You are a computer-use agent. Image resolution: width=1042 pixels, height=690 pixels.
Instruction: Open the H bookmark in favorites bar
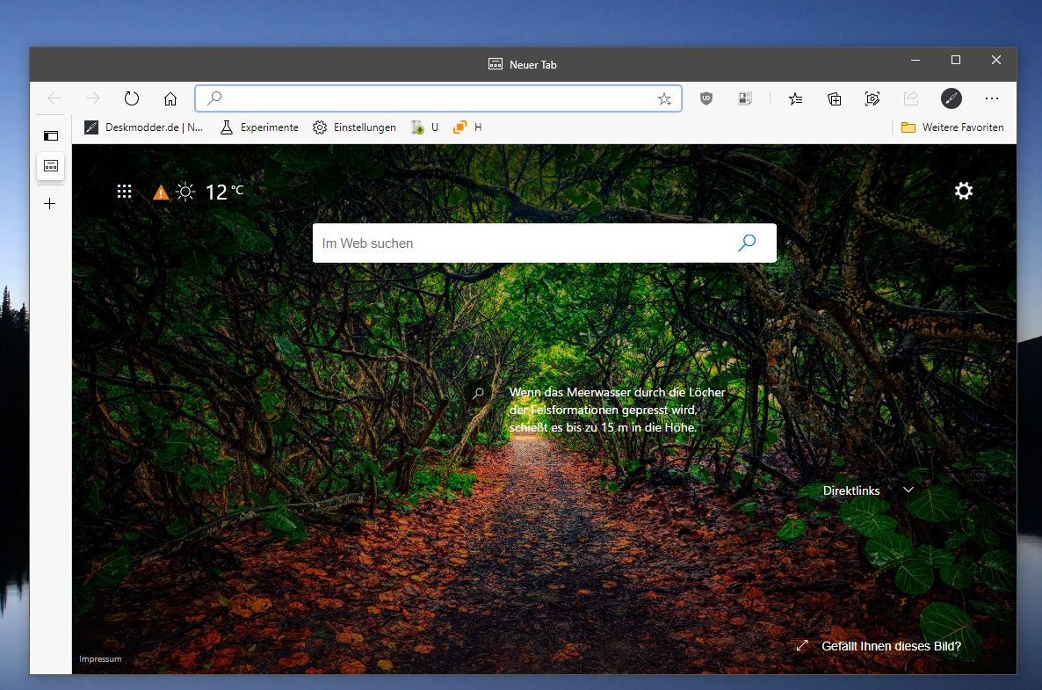tap(467, 127)
